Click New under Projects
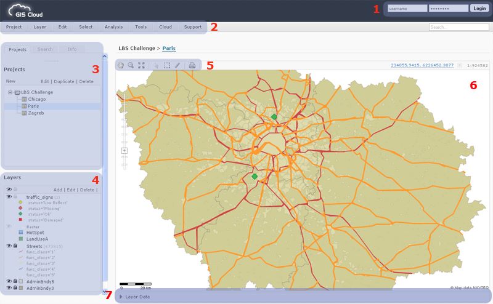The height and width of the screenshot is (304, 493). click(10, 81)
